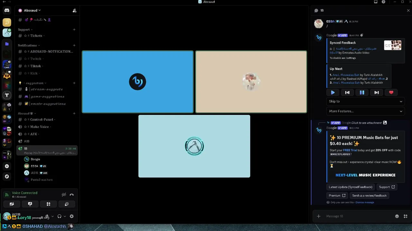Open the apps launcher icon beside emoji
Viewport: 412px width, 231px height.
click(x=406, y=216)
